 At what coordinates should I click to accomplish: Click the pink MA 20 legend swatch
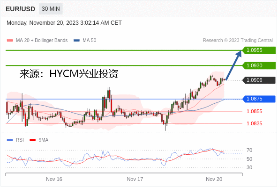pos(10,41)
